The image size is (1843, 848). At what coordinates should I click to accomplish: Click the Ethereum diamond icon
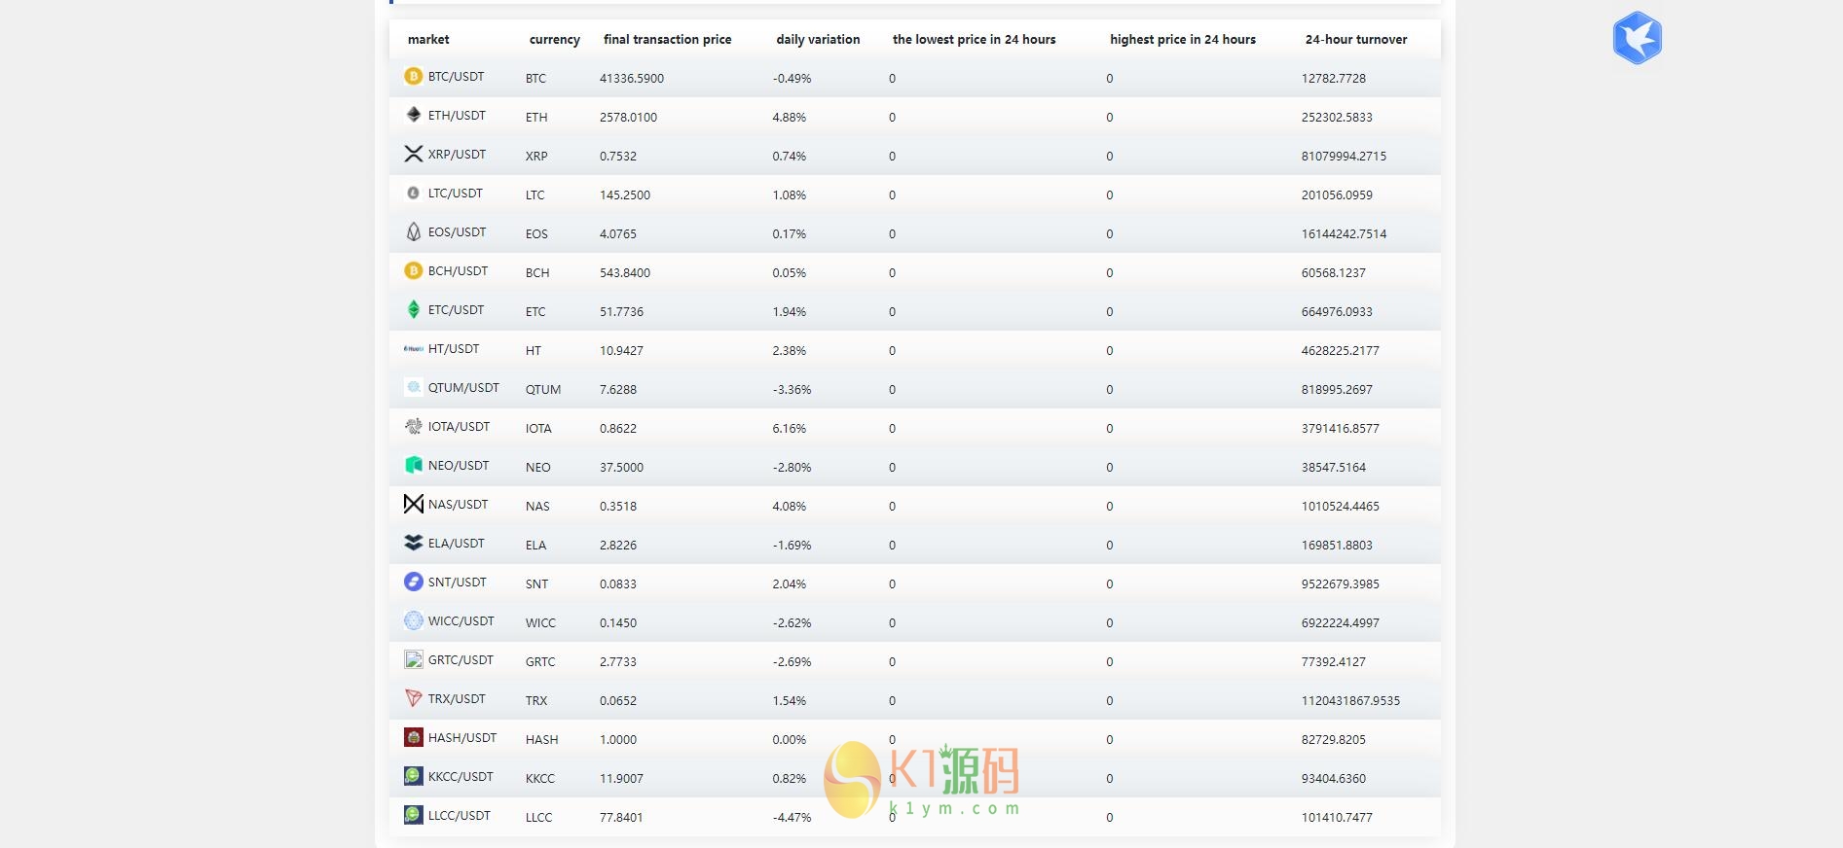pos(413,115)
